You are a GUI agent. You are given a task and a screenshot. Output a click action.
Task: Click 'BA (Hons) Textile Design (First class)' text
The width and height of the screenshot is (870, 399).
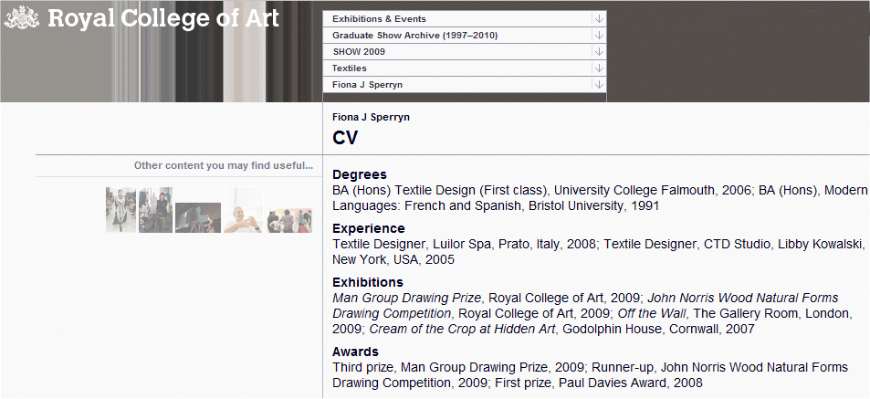tap(440, 190)
